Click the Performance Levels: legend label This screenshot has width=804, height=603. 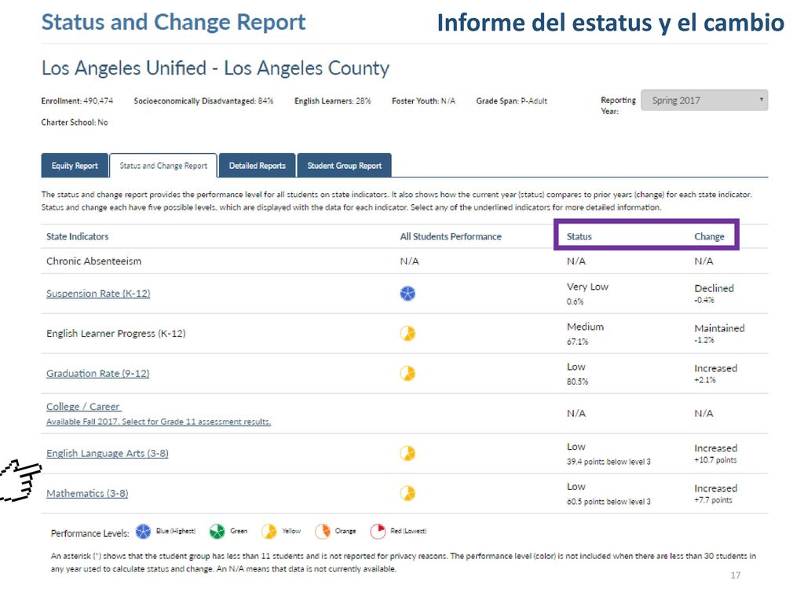(90, 533)
